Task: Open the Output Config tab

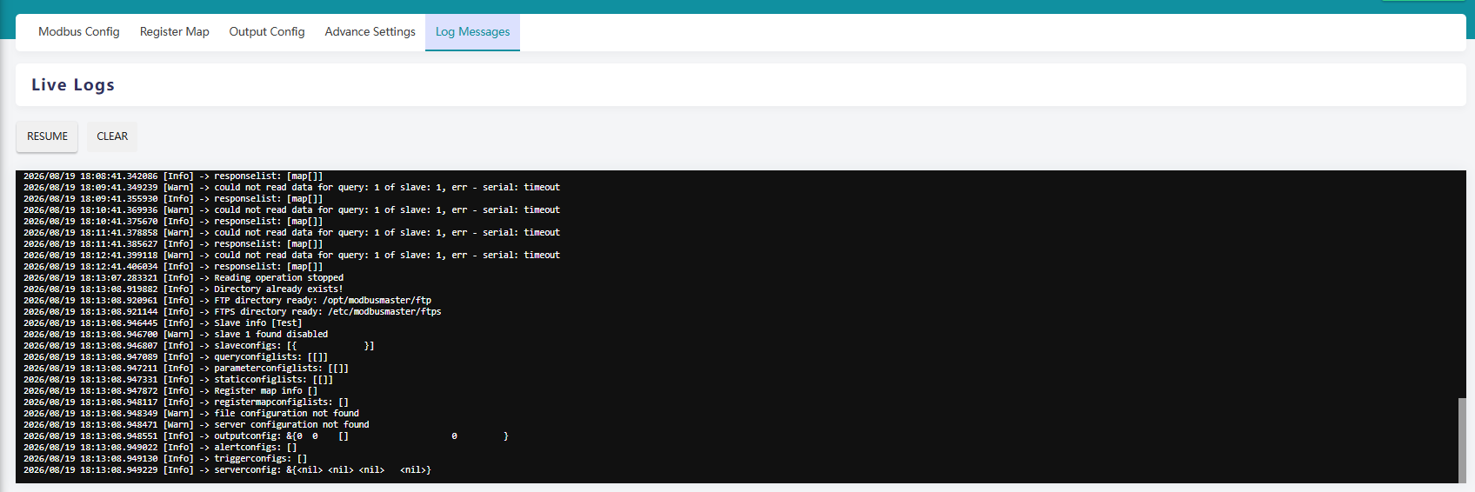Action: pyautogui.click(x=267, y=32)
